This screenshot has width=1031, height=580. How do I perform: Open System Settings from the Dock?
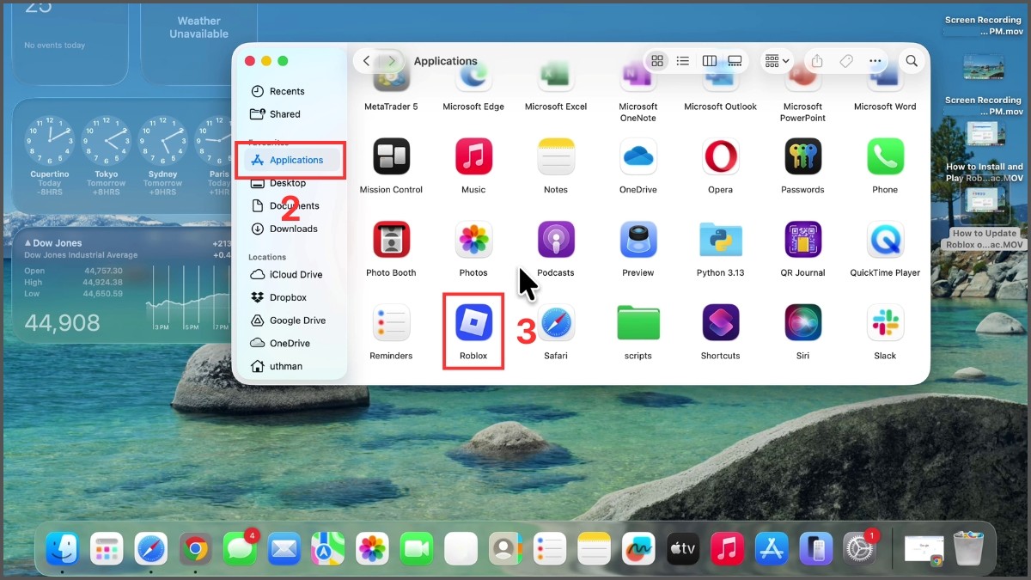click(860, 548)
